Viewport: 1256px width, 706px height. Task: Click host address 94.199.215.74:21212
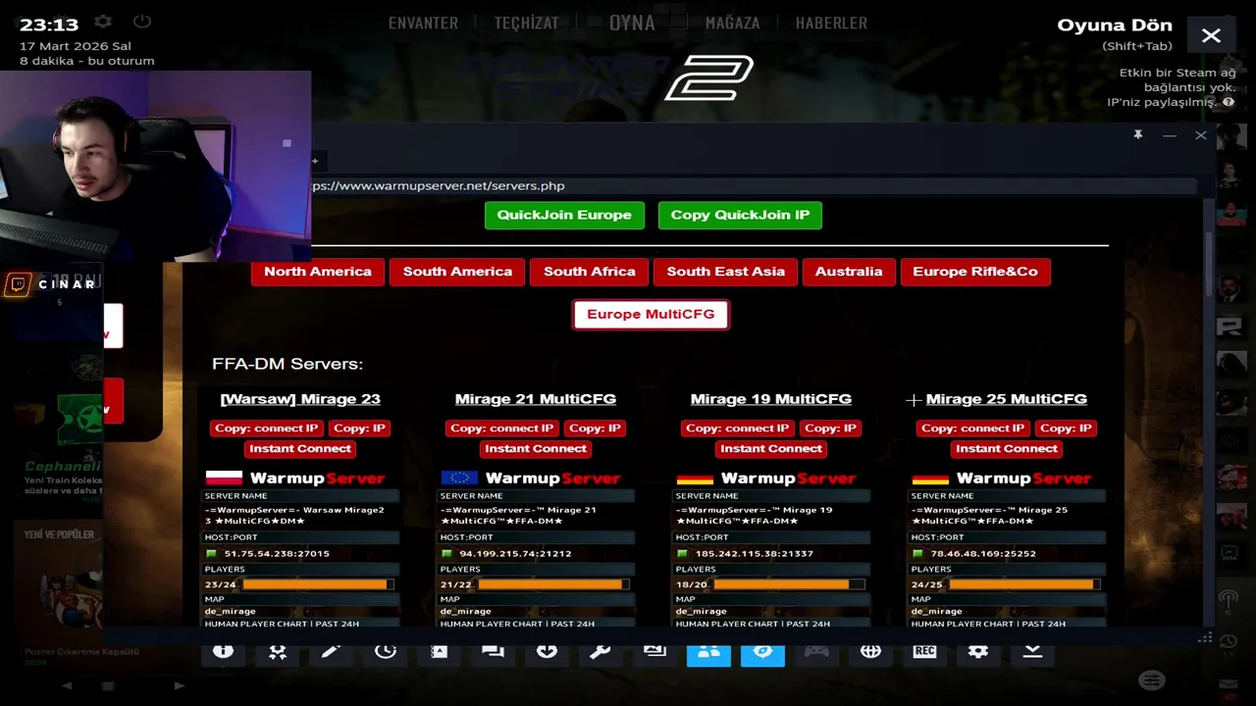pos(515,554)
